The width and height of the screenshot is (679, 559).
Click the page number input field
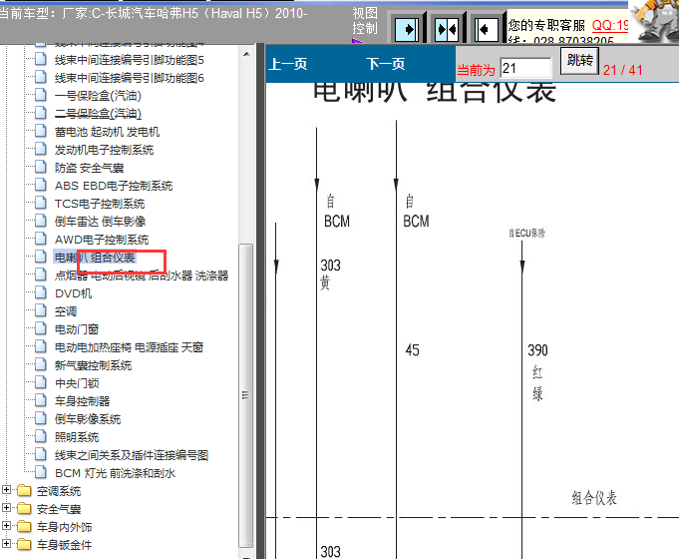tap(525, 68)
